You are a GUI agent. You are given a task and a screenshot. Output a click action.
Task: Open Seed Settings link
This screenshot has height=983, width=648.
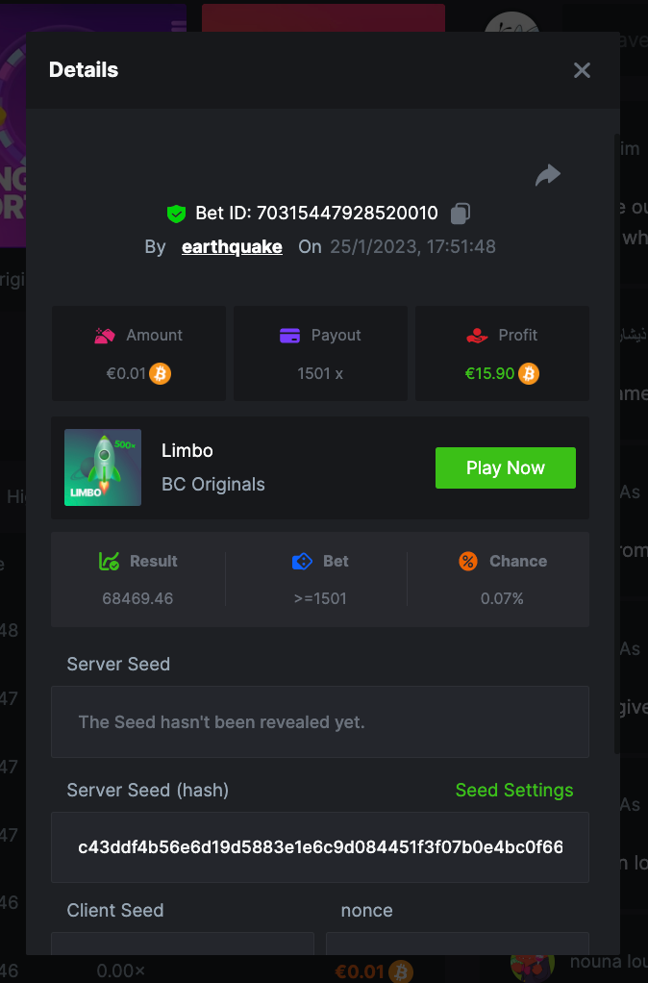513,790
